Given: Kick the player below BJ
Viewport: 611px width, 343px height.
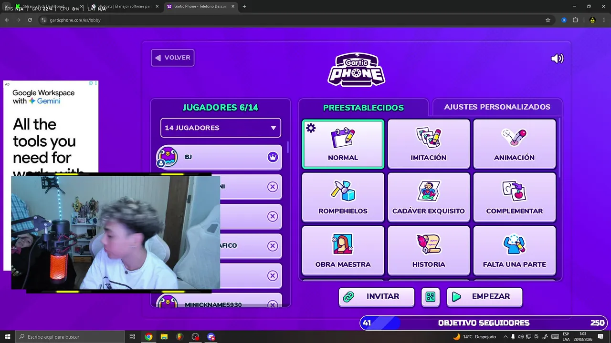Looking at the screenshot, I should (273, 187).
